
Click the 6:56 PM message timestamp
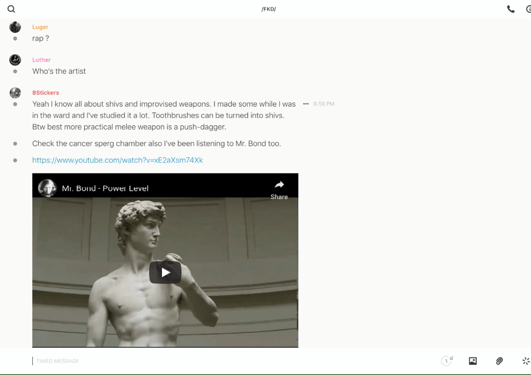pyautogui.click(x=323, y=104)
